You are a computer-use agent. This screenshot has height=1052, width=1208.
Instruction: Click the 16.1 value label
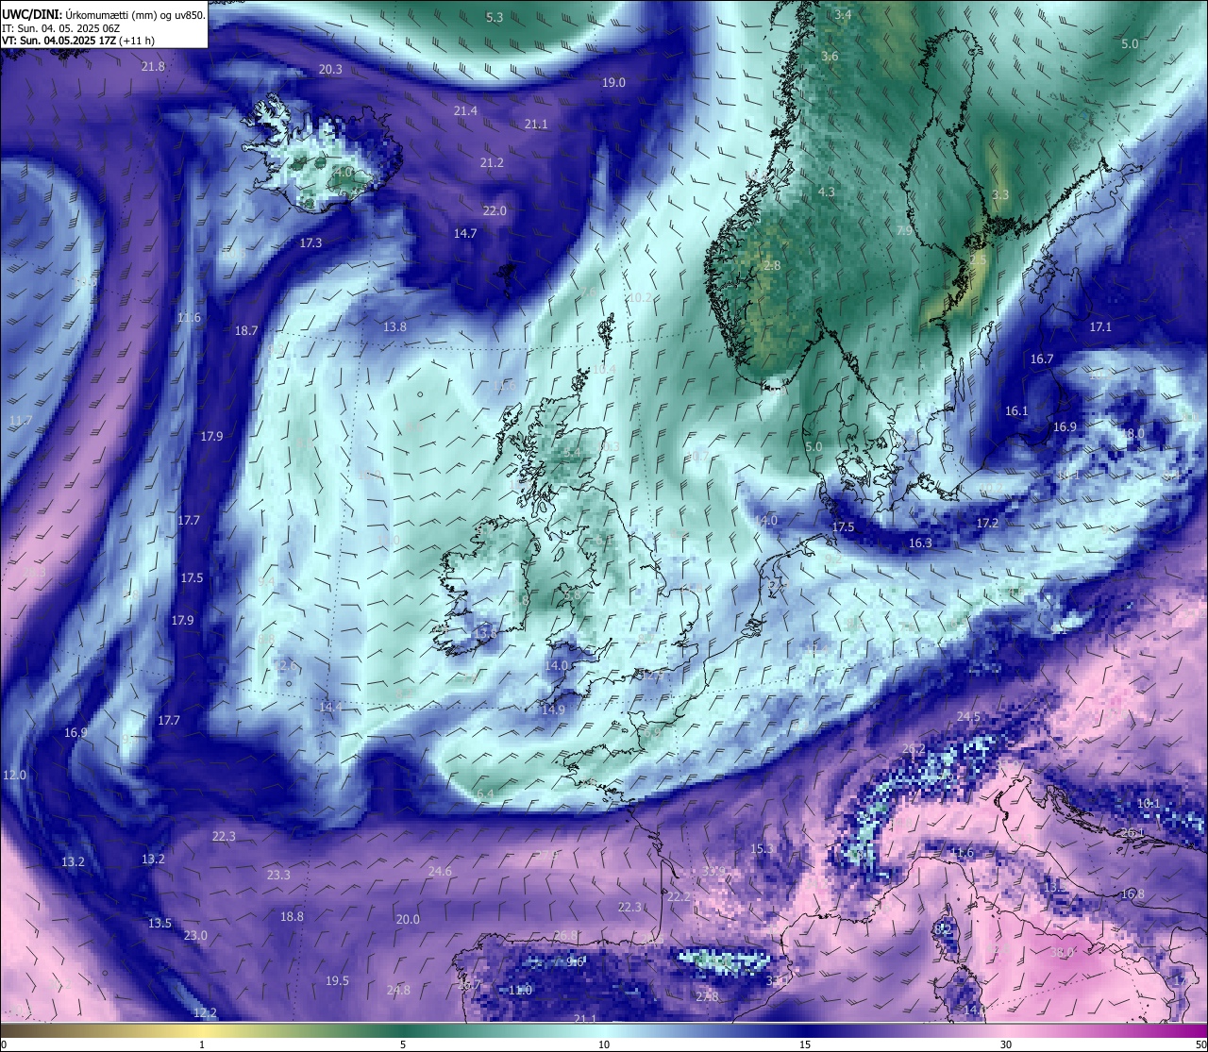pos(1016,411)
